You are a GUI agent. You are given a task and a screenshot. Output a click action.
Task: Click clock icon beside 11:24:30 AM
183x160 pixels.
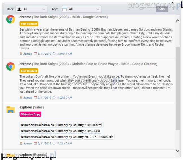click(x=54, y=98)
